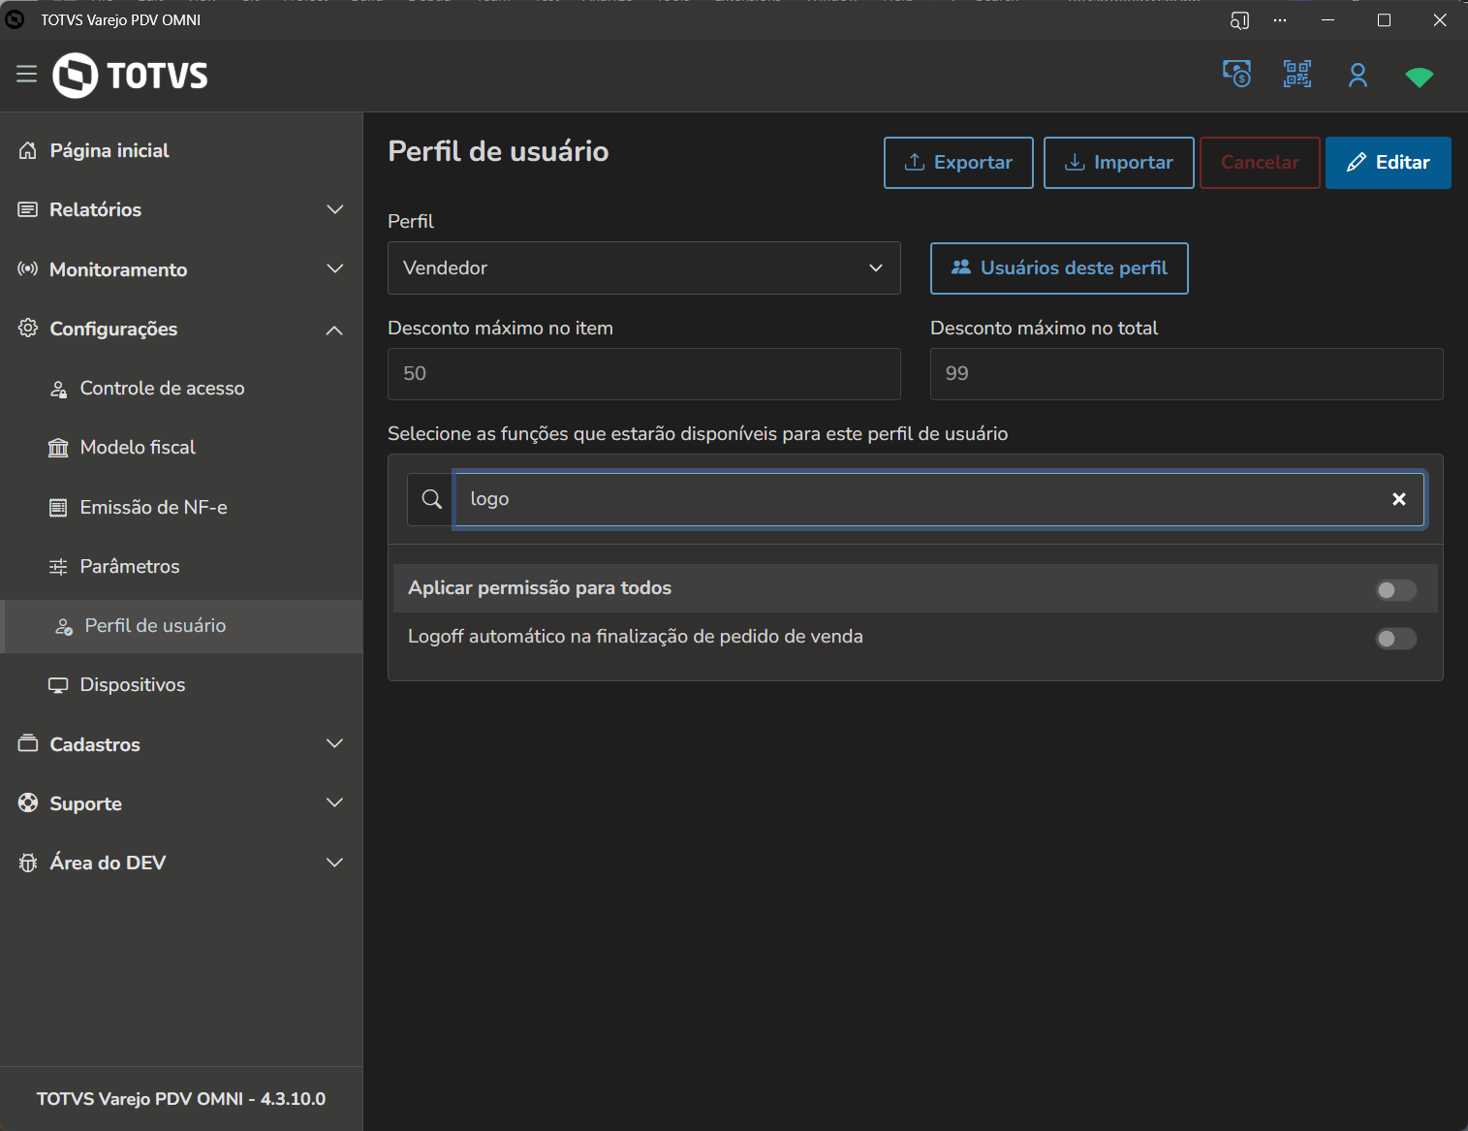1468x1131 pixels.
Task: Expand the Área do DEV menu chevron
Action: tap(335, 863)
